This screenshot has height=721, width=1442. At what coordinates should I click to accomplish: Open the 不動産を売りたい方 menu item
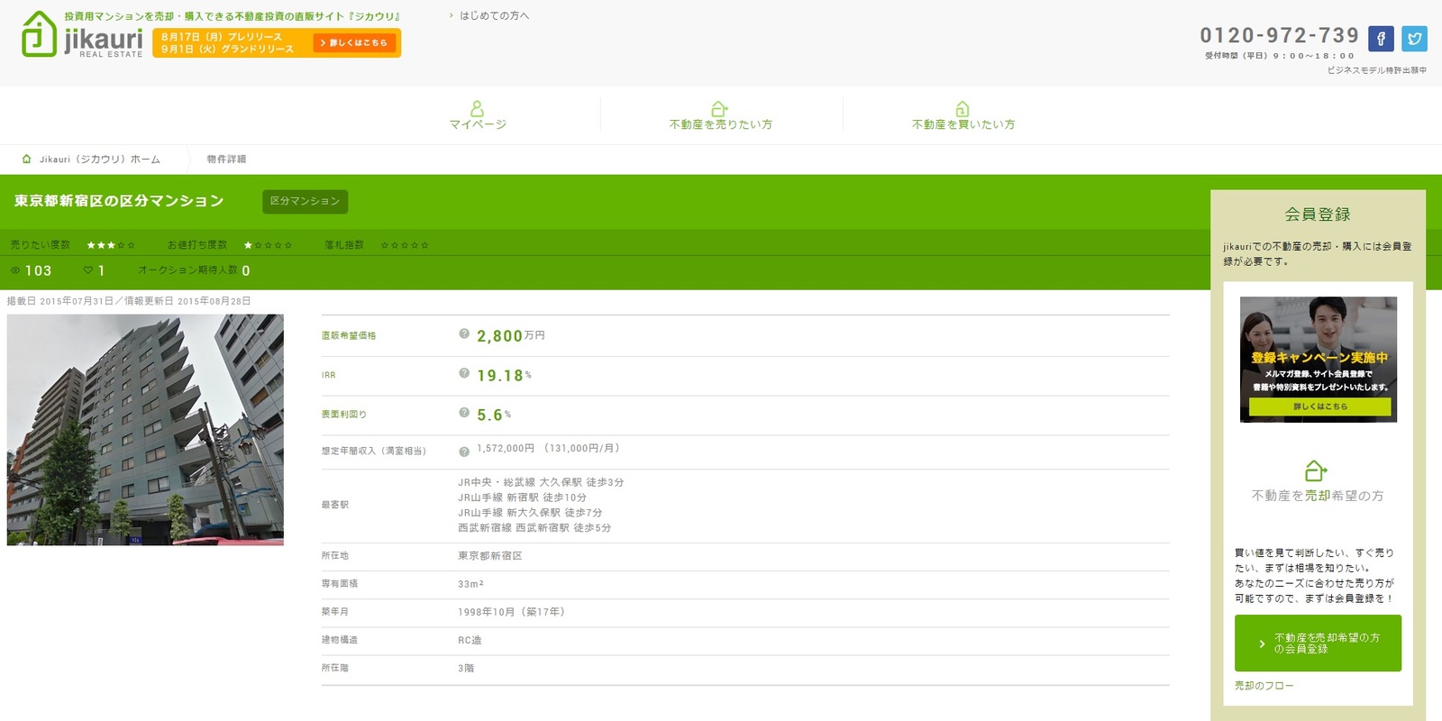(x=720, y=115)
